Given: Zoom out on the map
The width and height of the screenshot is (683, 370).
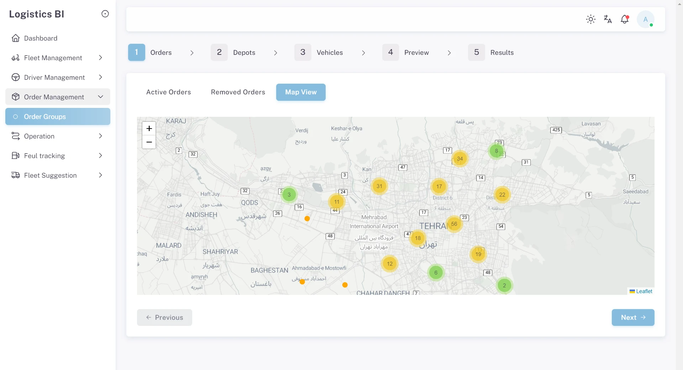Looking at the screenshot, I should pyautogui.click(x=149, y=142).
